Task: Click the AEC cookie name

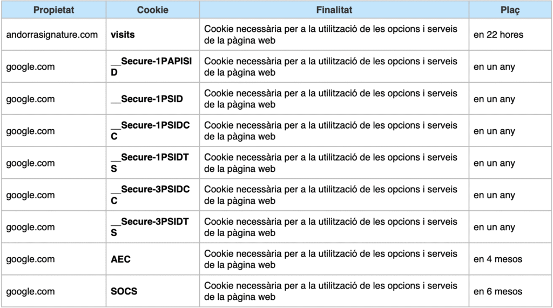Action: 120,259
